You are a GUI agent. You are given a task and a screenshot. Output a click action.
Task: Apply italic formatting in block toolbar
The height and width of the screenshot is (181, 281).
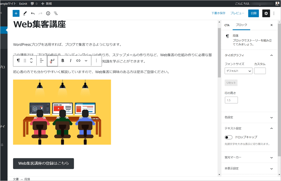70,60
